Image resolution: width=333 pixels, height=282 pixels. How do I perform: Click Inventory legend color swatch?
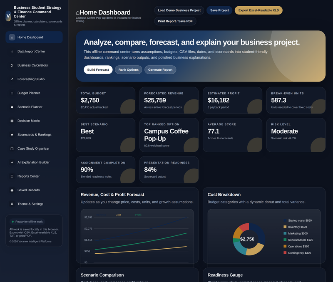pos(285,227)
